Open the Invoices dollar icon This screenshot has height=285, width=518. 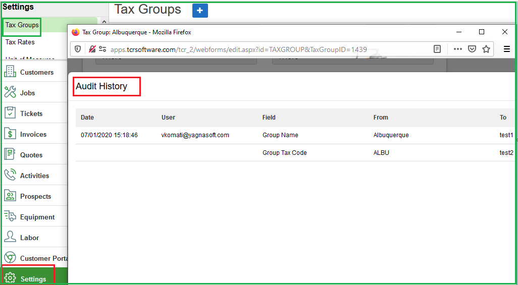(10, 134)
